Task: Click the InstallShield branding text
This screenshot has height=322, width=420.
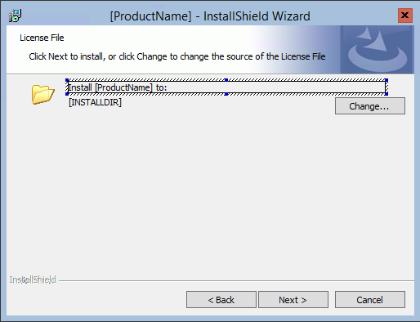Action: pos(33,280)
